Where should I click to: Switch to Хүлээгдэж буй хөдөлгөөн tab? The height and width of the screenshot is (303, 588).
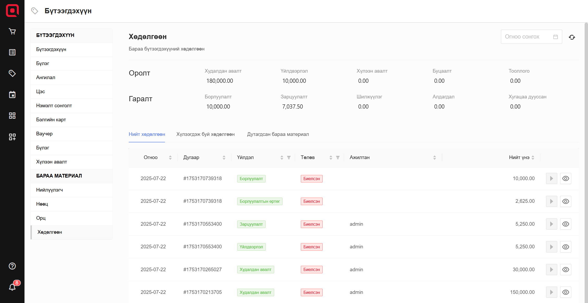(205, 134)
